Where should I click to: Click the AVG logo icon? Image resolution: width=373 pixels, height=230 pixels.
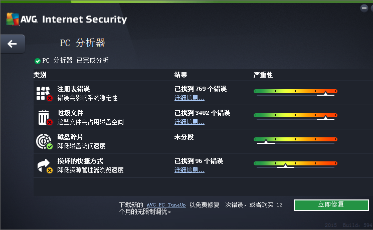tap(13, 19)
